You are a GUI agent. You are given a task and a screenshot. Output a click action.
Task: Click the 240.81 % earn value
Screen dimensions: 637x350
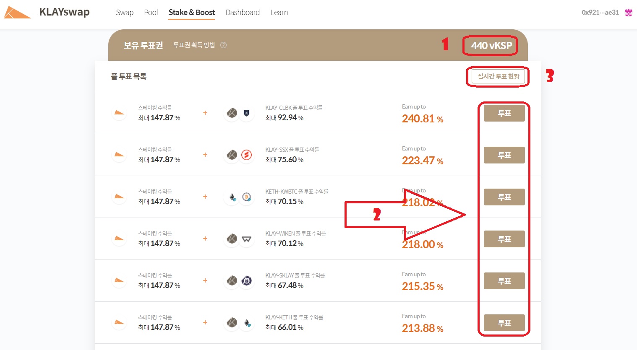click(x=423, y=119)
